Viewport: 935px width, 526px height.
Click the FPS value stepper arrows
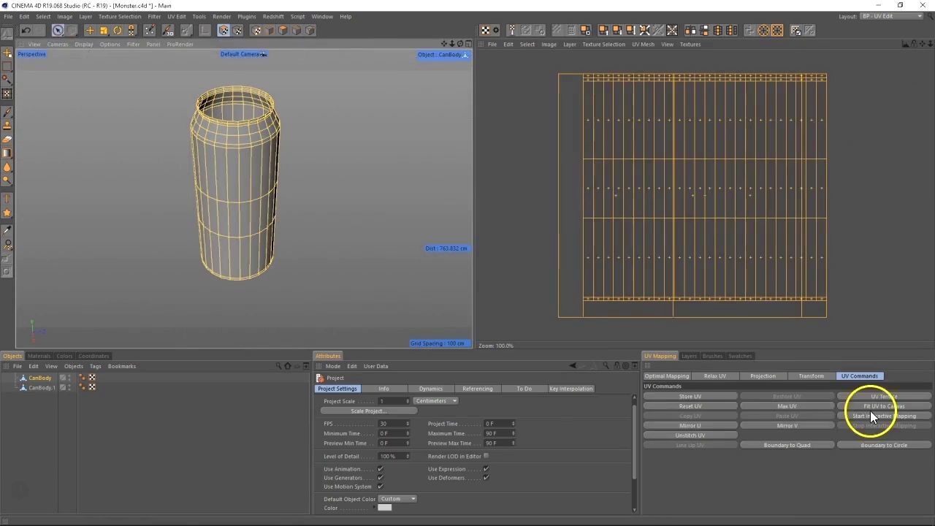coord(408,424)
